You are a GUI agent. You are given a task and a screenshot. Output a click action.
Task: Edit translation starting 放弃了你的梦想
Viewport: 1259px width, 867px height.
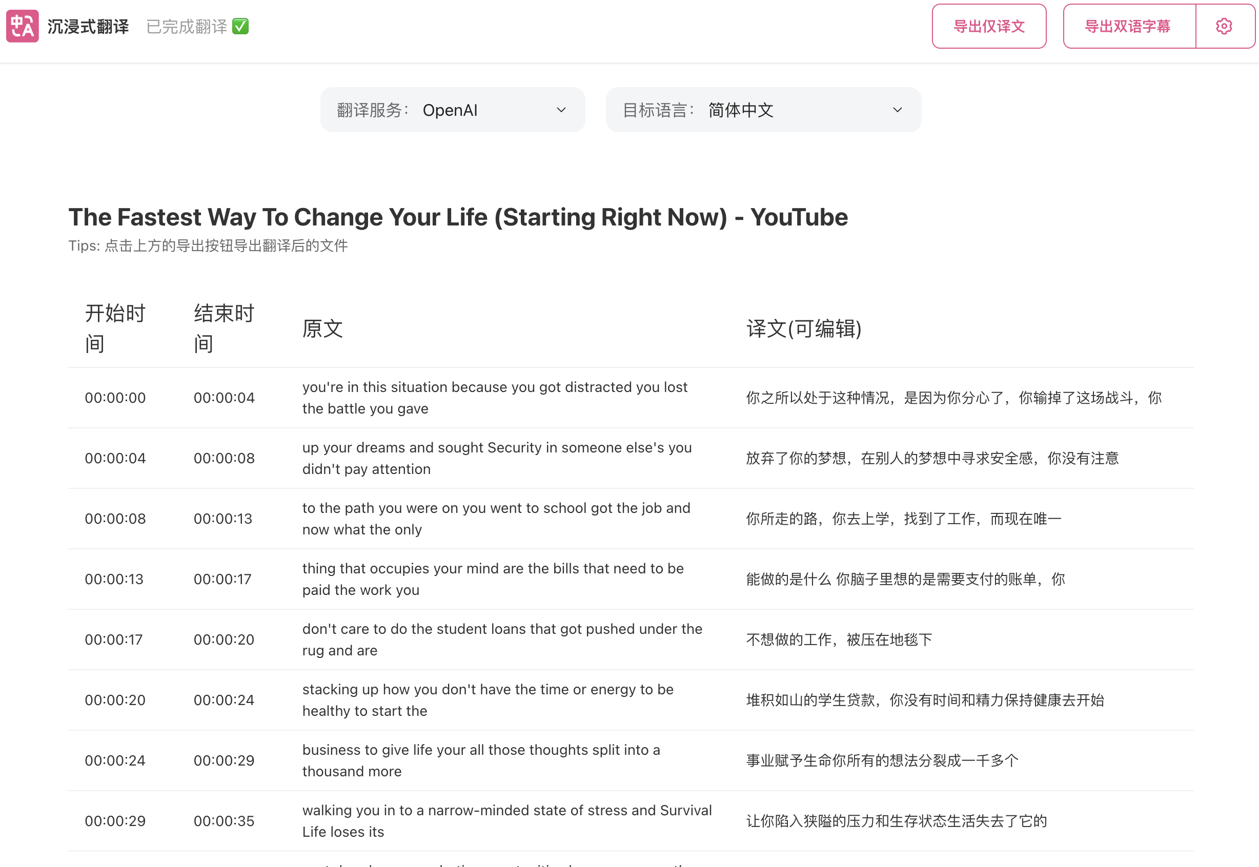click(x=931, y=459)
